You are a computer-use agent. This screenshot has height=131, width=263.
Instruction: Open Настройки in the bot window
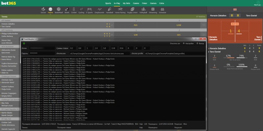(188, 43)
